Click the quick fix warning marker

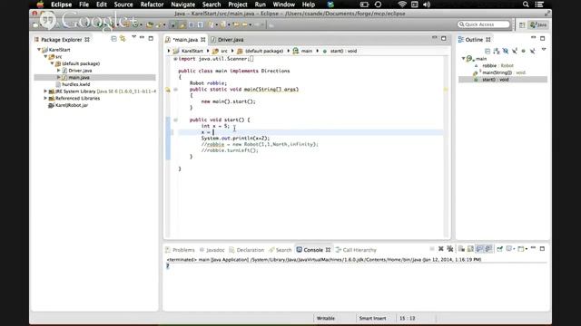click(x=168, y=90)
